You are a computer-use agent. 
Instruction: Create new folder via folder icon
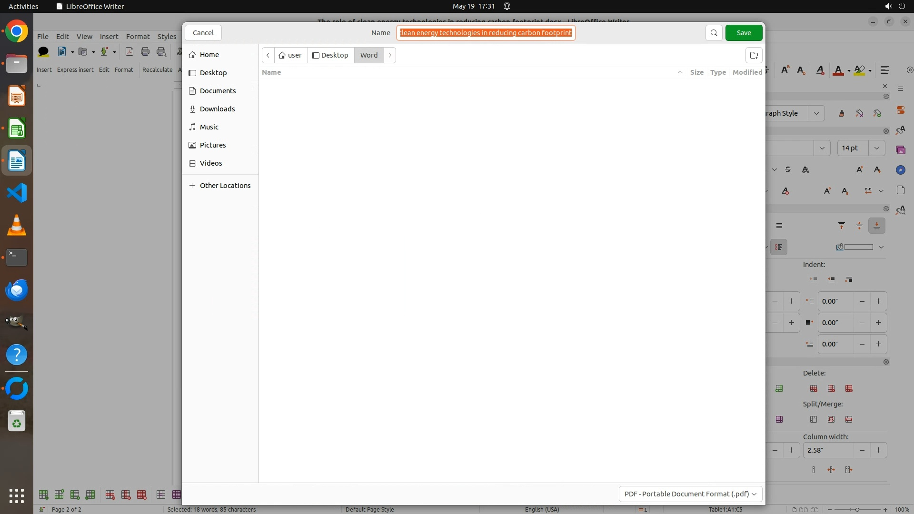[x=754, y=55]
